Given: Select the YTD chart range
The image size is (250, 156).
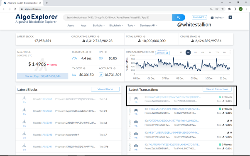Looking at the screenshot, I should click(x=217, y=52).
